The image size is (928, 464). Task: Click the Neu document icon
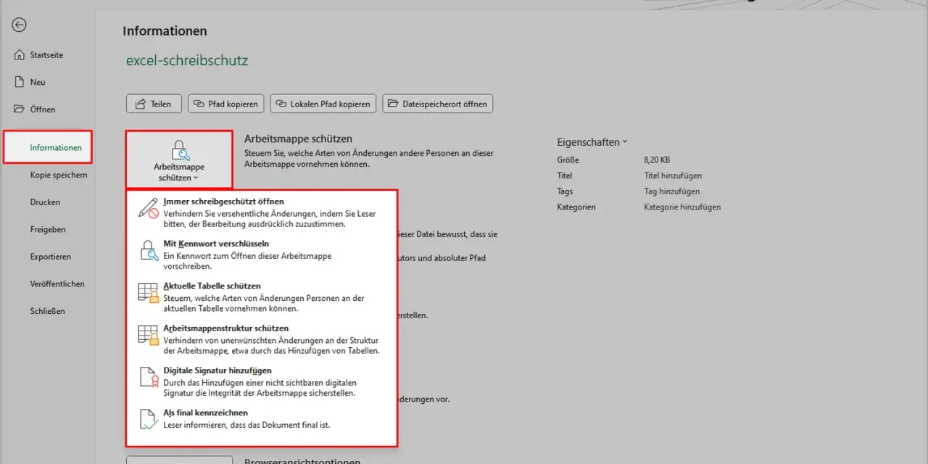pos(19,82)
